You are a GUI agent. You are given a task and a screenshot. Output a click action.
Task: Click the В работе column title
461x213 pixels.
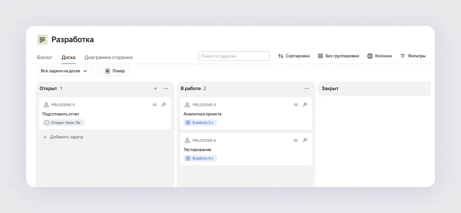click(190, 88)
